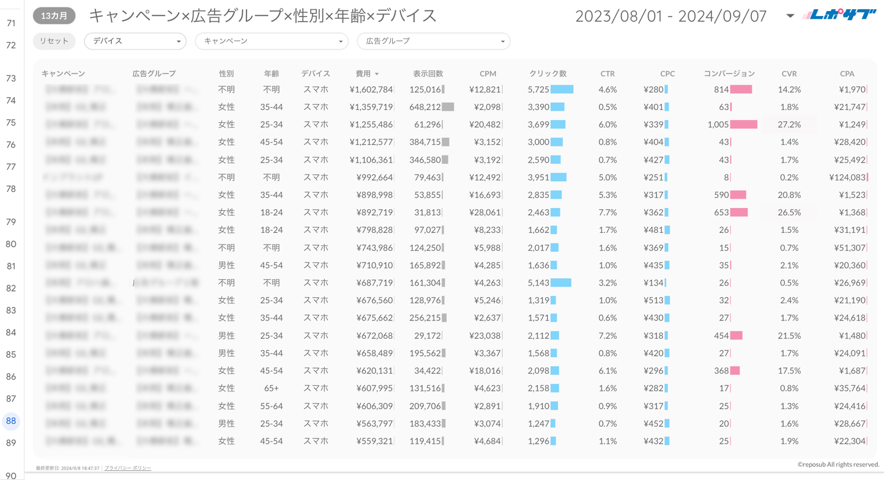
Task: Click the 費用 sort arrow
Action: [377, 74]
